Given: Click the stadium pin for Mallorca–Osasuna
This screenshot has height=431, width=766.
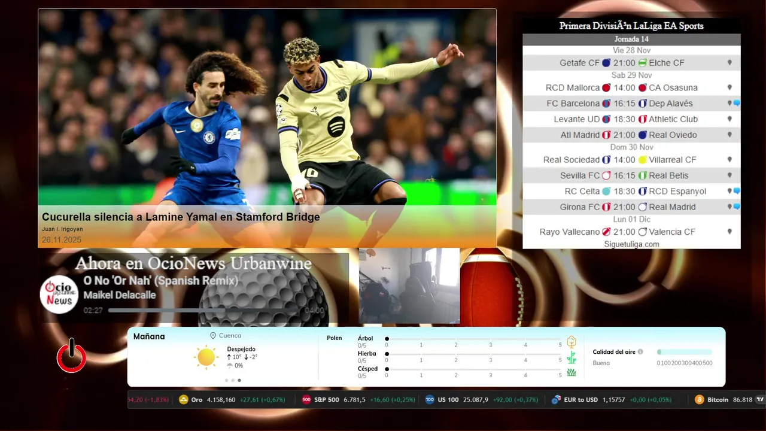Looking at the screenshot, I should click(729, 88).
